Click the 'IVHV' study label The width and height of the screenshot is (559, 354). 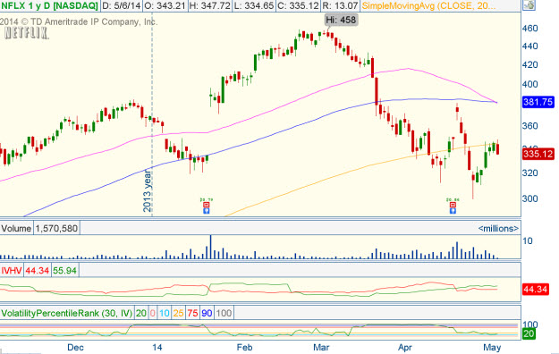pyautogui.click(x=12, y=271)
